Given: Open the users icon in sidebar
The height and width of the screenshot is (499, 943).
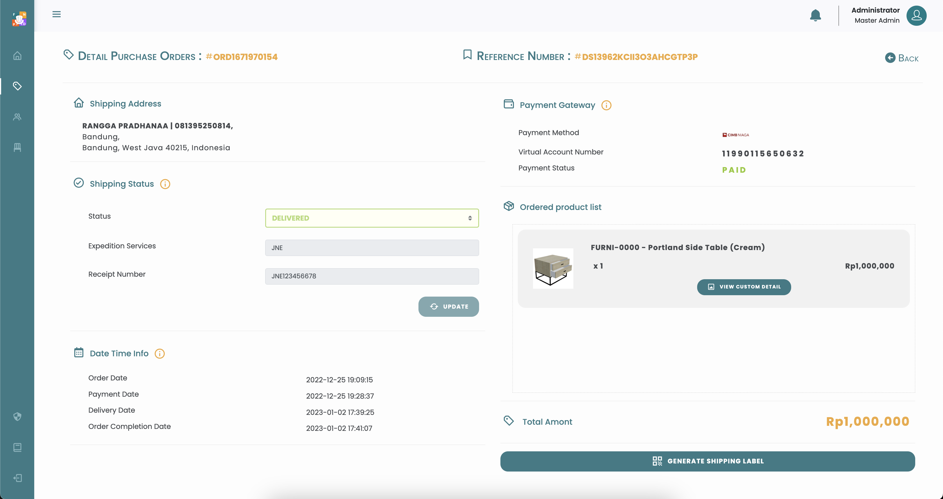Looking at the screenshot, I should [x=17, y=117].
